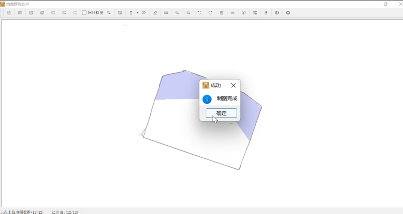Select the eraser tool
Image resolution: width=403 pixels, height=214 pixels.
155,13
